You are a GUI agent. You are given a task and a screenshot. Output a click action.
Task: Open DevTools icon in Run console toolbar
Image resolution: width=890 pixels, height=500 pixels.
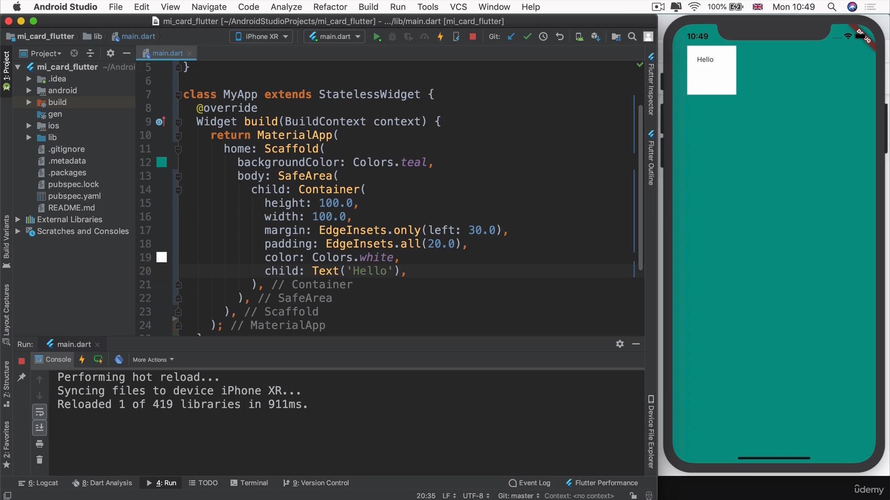pos(119,359)
